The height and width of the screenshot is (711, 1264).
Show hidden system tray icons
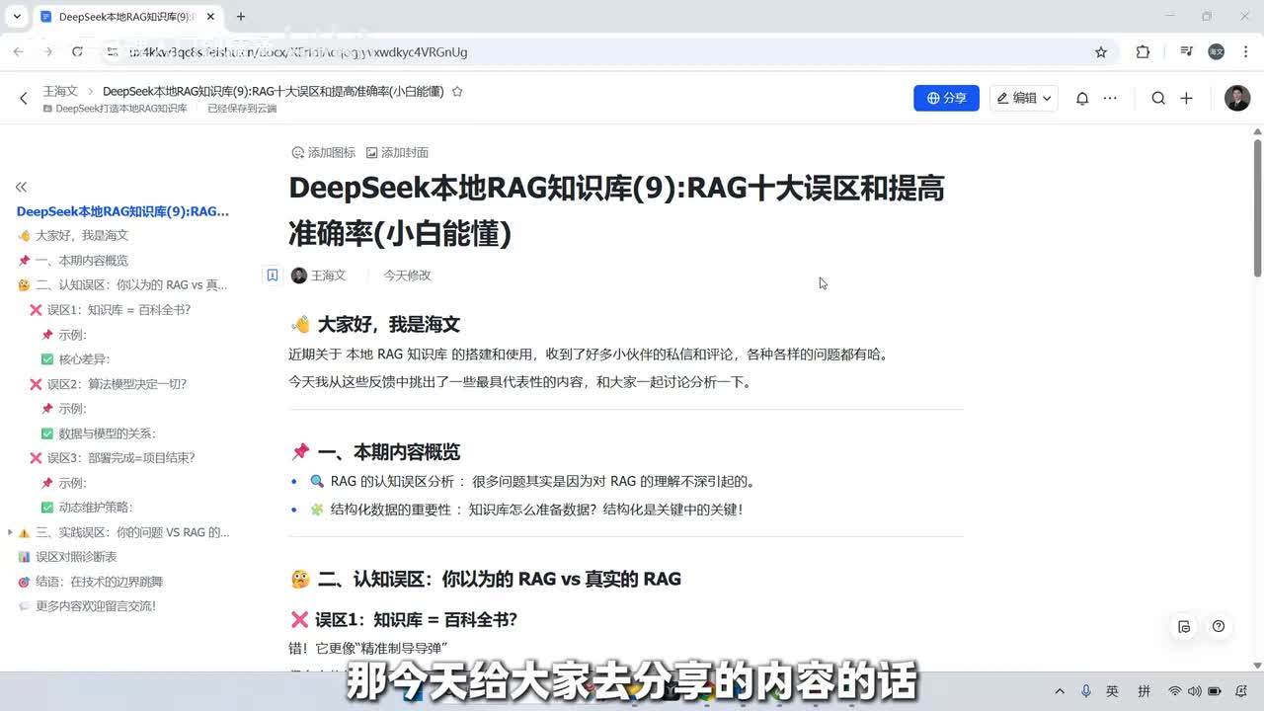click(x=1060, y=691)
